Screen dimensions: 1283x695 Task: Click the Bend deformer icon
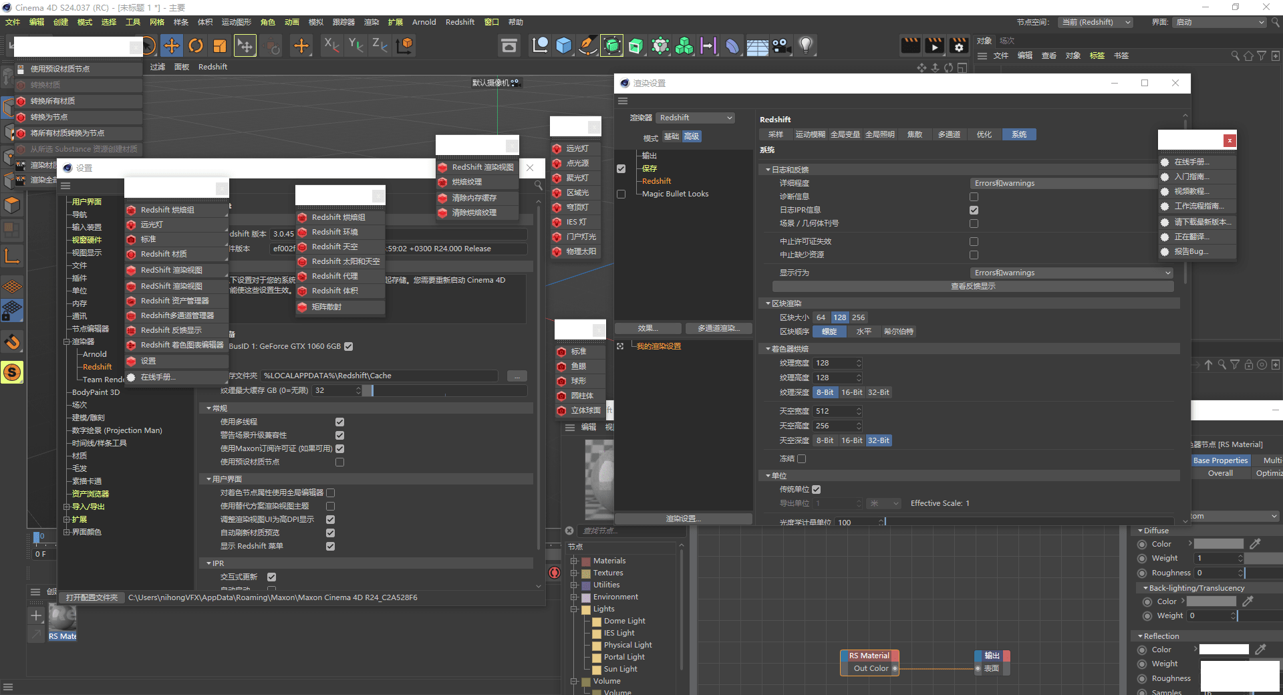(732, 45)
